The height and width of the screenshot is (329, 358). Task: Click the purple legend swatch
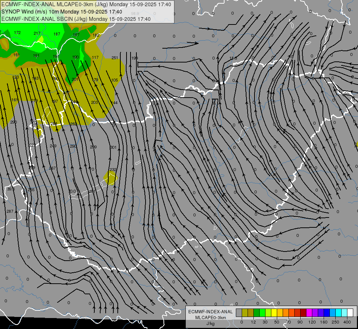click(315, 313)
